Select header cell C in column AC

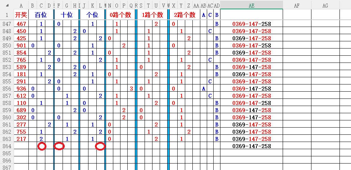click(210, 15)
